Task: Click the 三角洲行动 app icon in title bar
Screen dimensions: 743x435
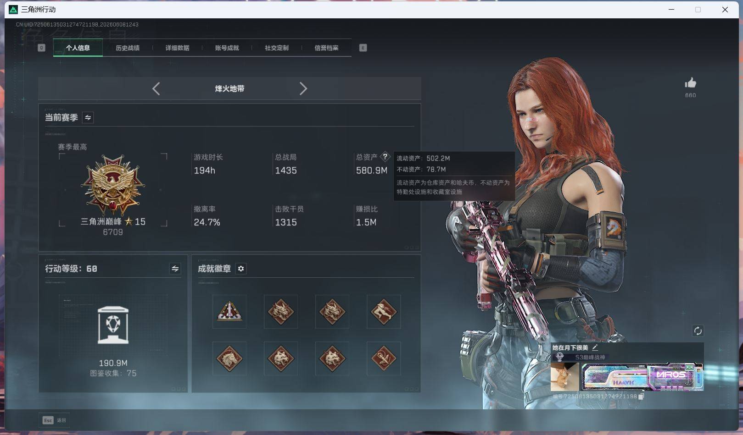Action: tap(13, 10)
